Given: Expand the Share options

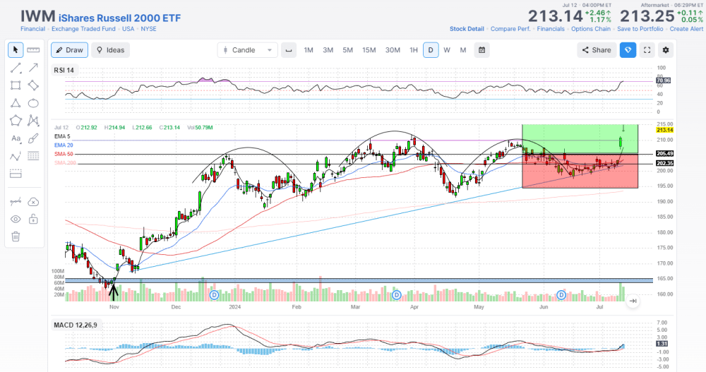Looking at the screenshot, I should 596,50.
